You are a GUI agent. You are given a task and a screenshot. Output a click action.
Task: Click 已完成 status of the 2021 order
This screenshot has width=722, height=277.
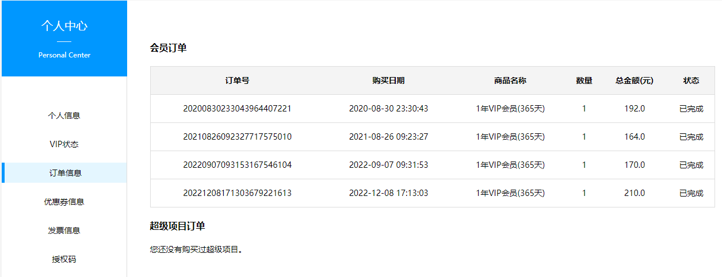click(691, 137)
